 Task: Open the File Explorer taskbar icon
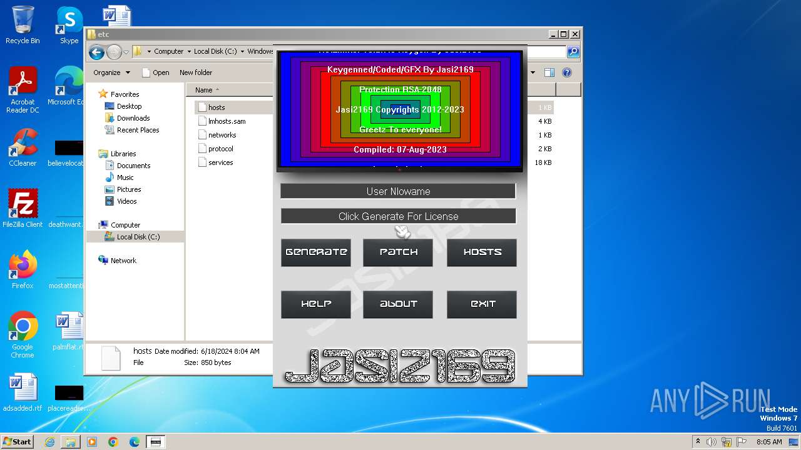pyautogui.click(x=71, y=442)
